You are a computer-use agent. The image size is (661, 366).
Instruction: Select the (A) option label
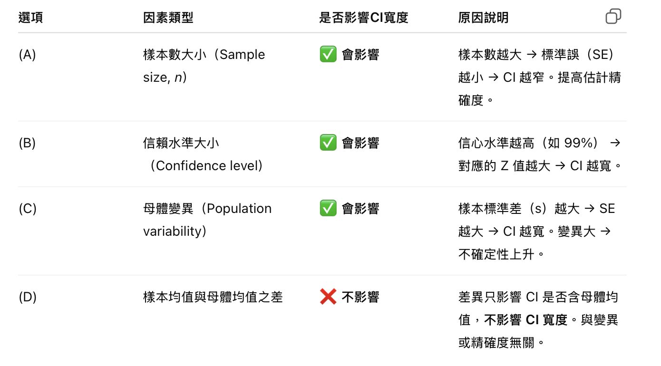click(x=27, y=55)
